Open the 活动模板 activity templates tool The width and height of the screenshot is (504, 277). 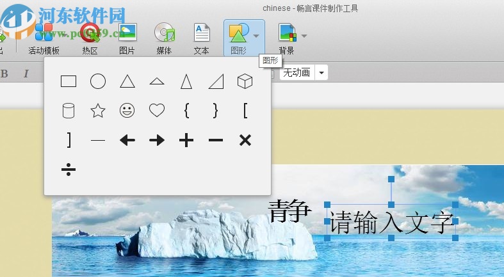(44, 38)
